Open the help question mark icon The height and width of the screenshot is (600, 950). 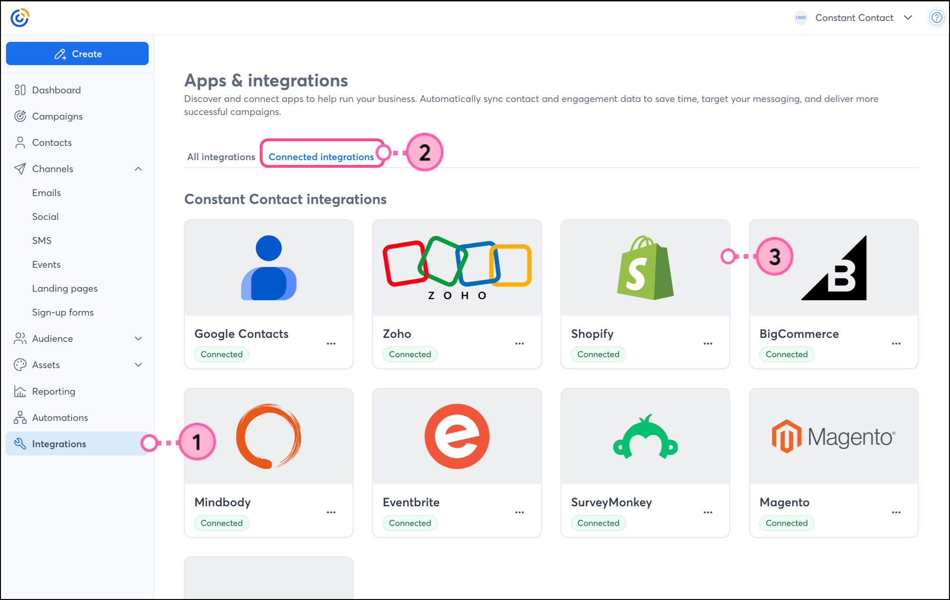tap(936, 18)
